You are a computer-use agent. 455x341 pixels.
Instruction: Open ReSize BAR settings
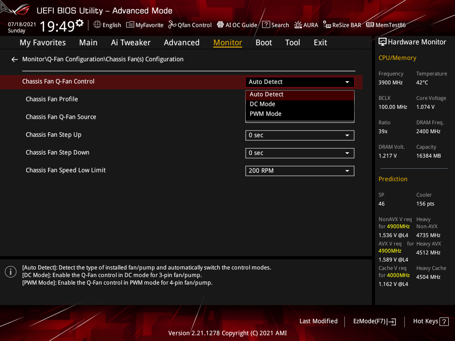342,25
